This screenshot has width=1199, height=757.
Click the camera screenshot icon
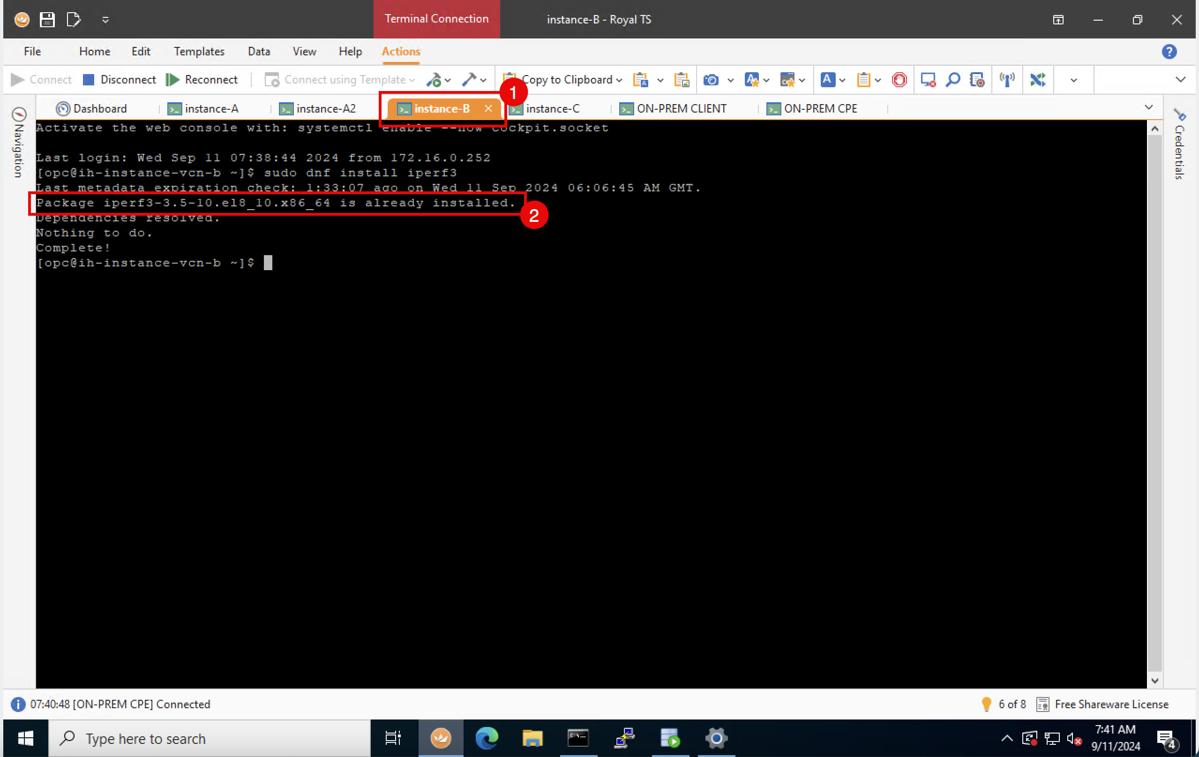[x=711, y=80]
